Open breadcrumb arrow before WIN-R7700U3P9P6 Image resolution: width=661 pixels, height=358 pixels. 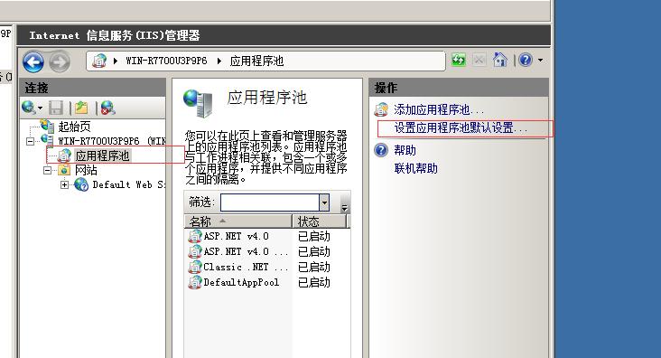point(115,61)
